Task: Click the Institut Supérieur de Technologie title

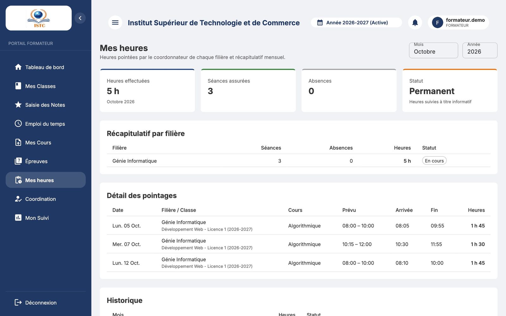Action: (213, 23)
